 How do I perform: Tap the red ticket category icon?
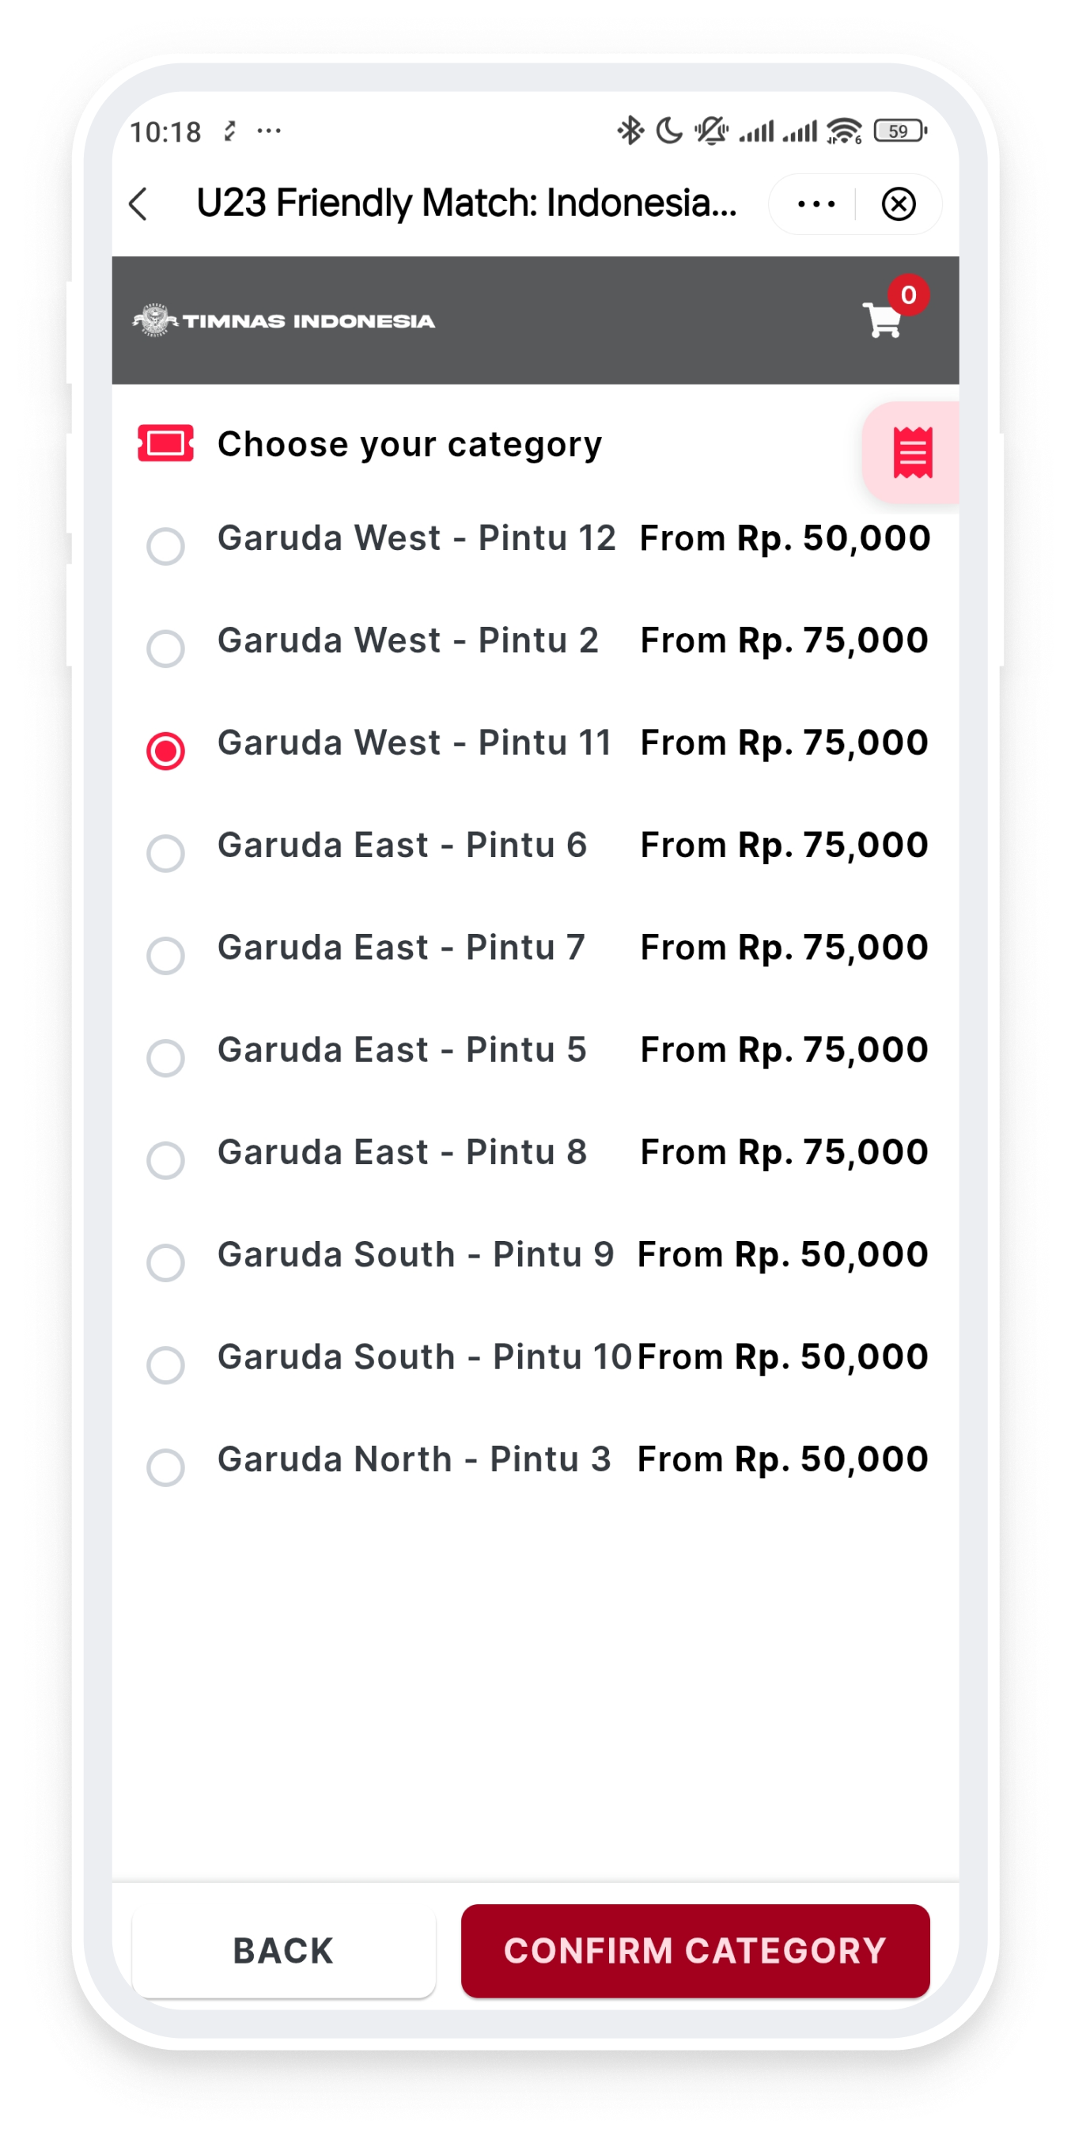pos(166,444)
